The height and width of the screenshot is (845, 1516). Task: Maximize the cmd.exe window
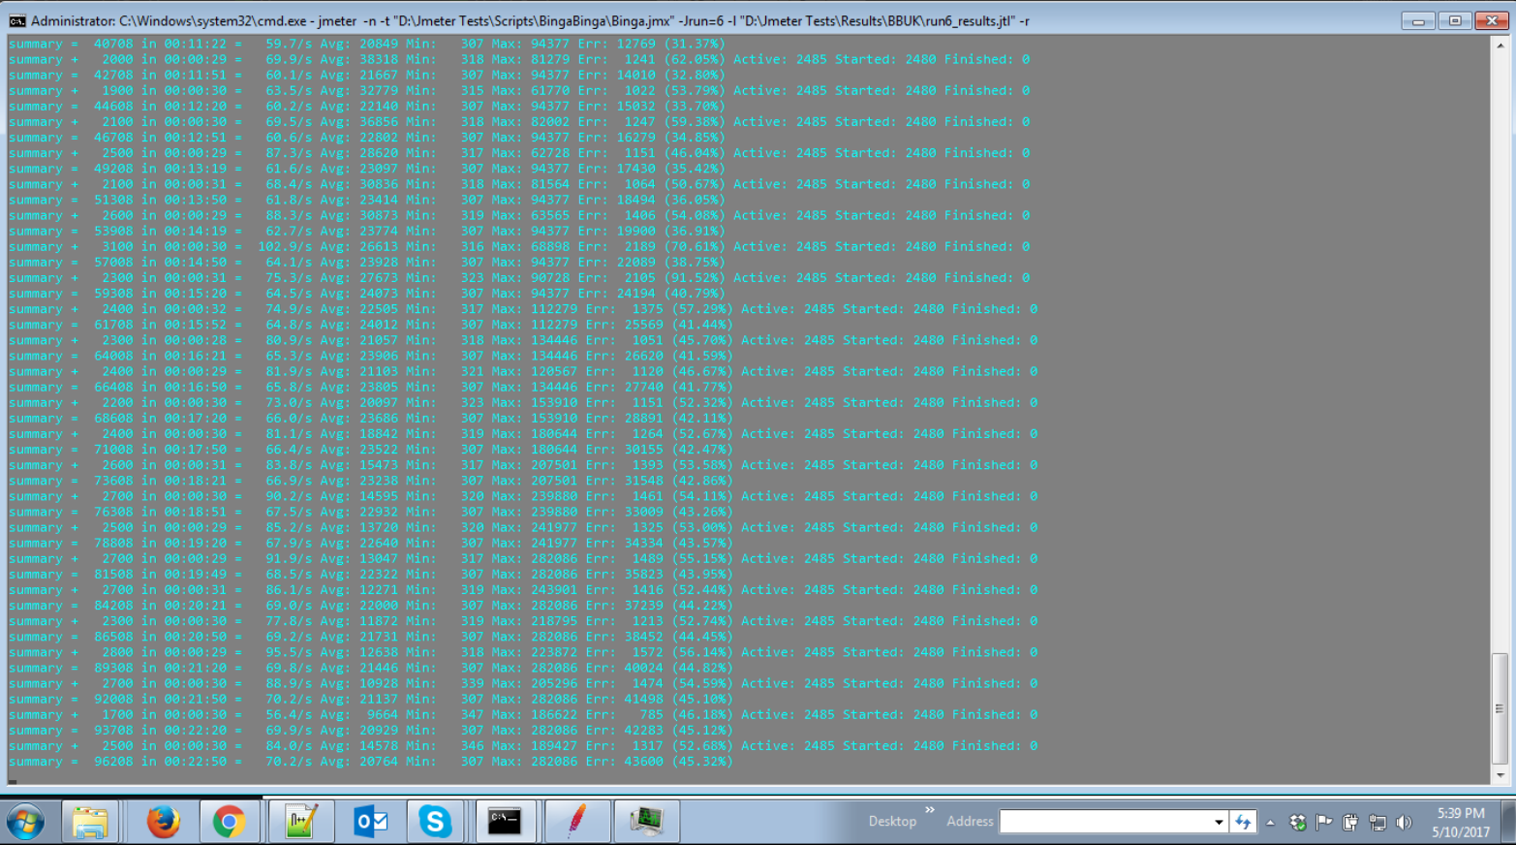1455,20
